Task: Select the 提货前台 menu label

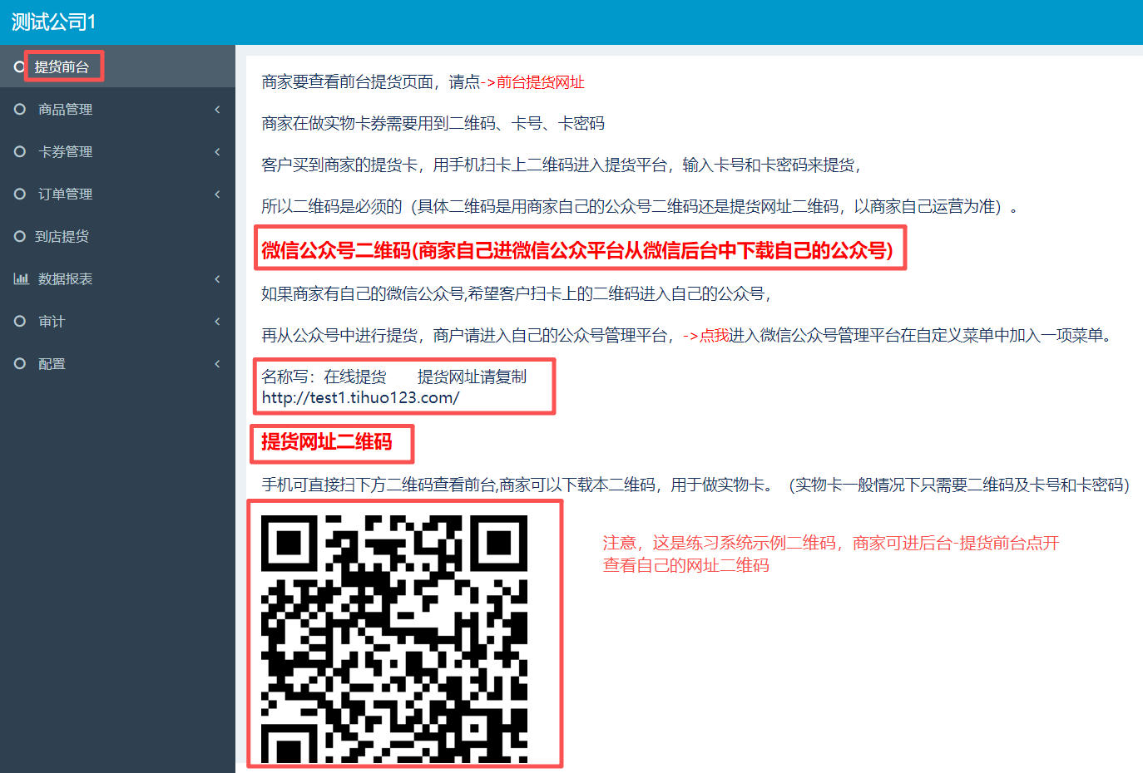Action: pyautogui.click(x=62, y=66)
